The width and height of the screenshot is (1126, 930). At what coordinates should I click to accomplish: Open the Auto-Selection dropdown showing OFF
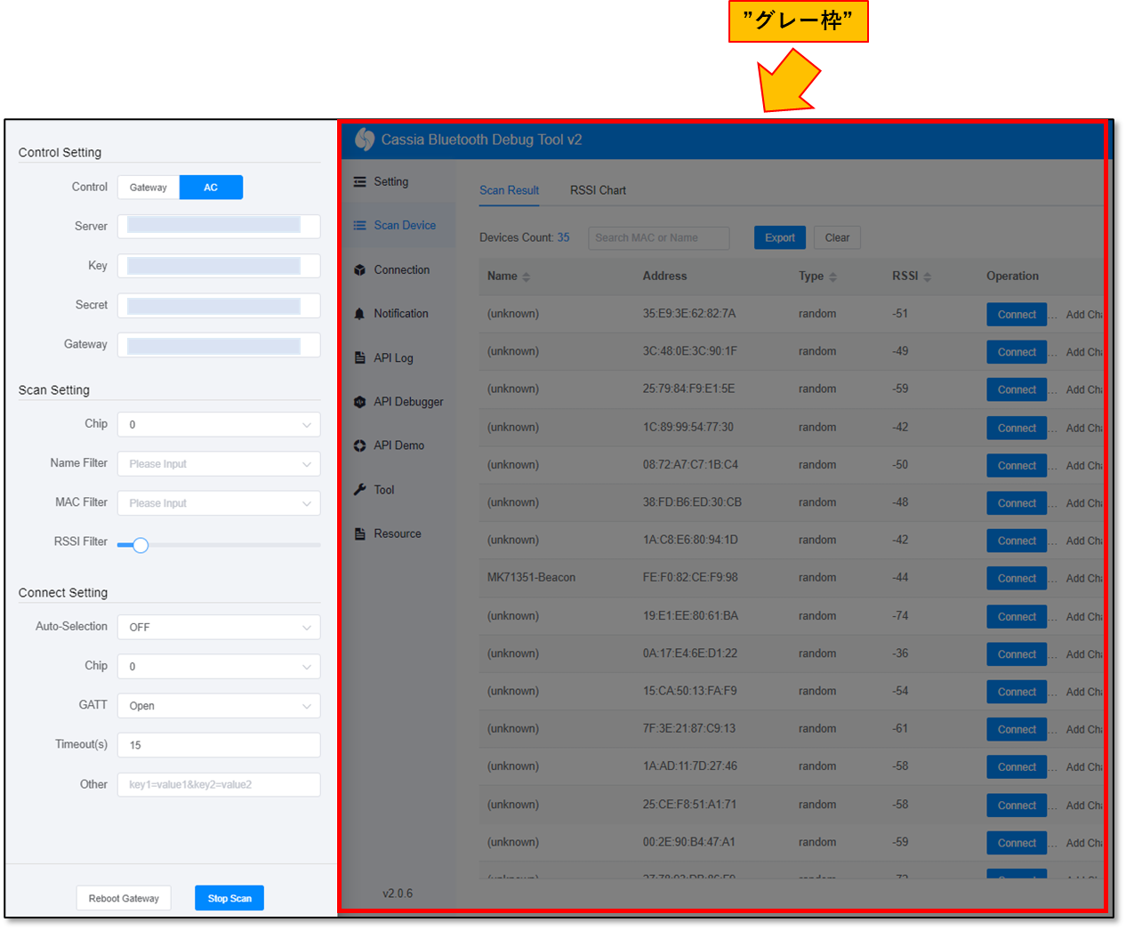point(219,628)
